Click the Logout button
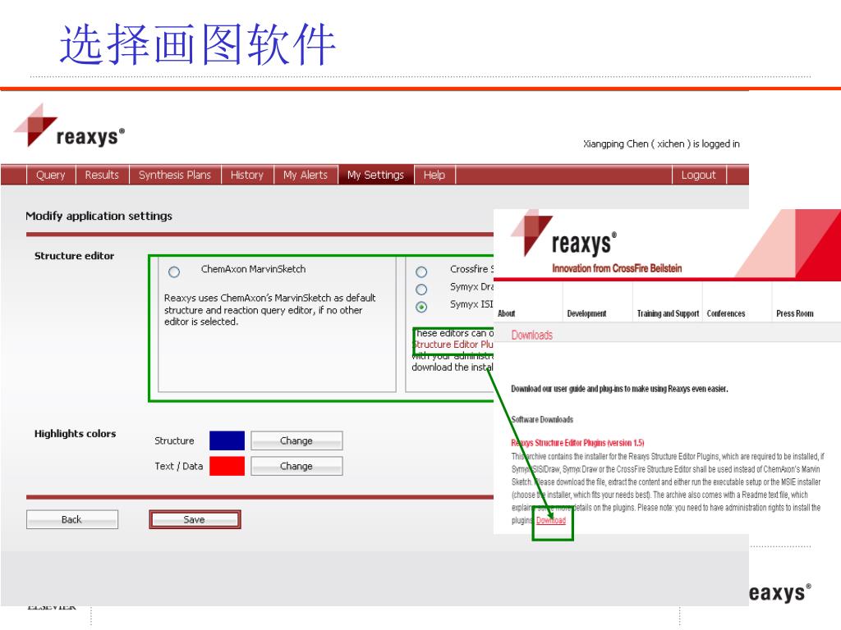The height and width of the screenshot is (630, 841). [699, 175]
